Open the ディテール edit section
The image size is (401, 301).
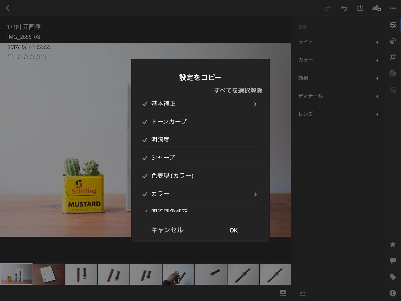tap(337, 96)
